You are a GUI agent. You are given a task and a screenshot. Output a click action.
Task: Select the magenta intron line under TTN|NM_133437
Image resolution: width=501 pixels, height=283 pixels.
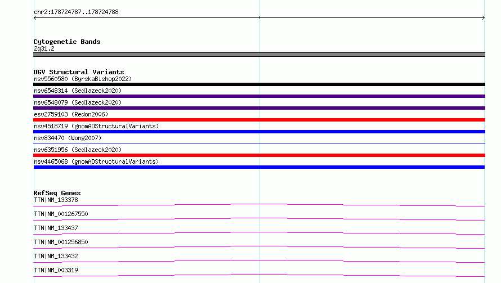(x=259, y=232)
